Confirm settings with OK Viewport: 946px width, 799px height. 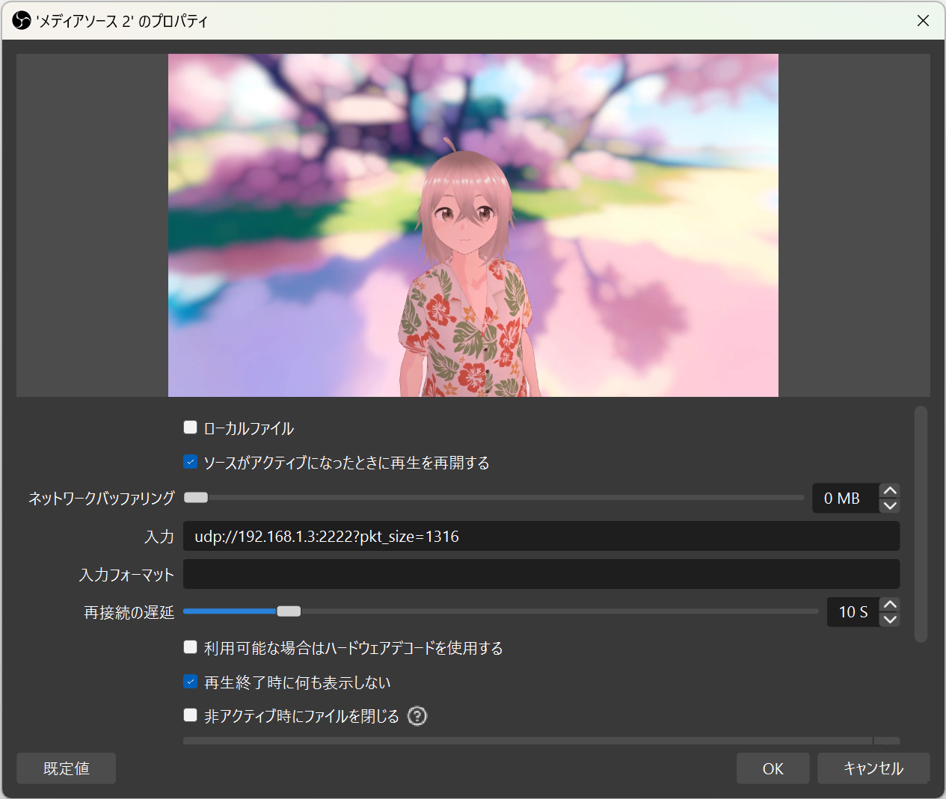(773, 768)
